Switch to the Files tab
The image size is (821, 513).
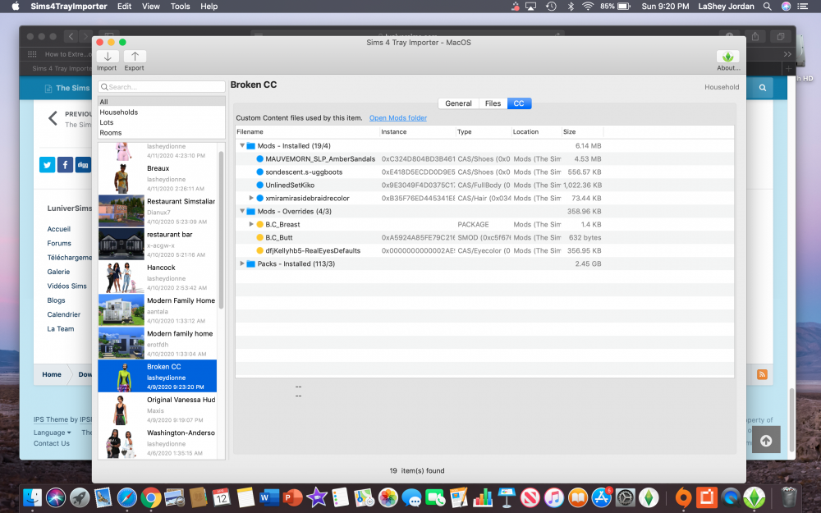pyautogui.click(x=493, y=103)
